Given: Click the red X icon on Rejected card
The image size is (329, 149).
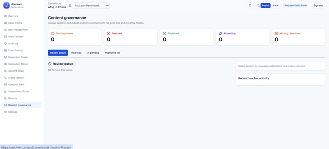Looking at the screenshot, I should (x=109, y=33).
